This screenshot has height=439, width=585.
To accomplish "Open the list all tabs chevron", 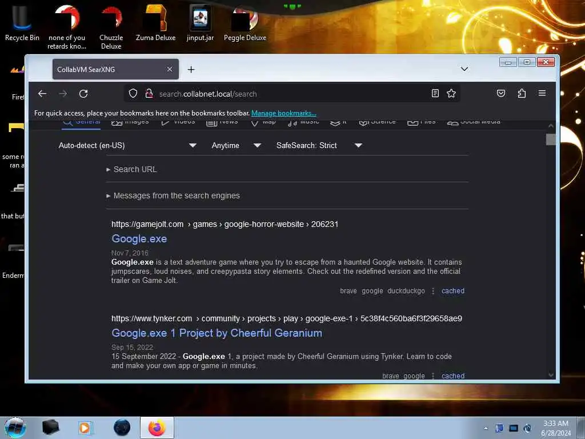I will click(464, 69).
